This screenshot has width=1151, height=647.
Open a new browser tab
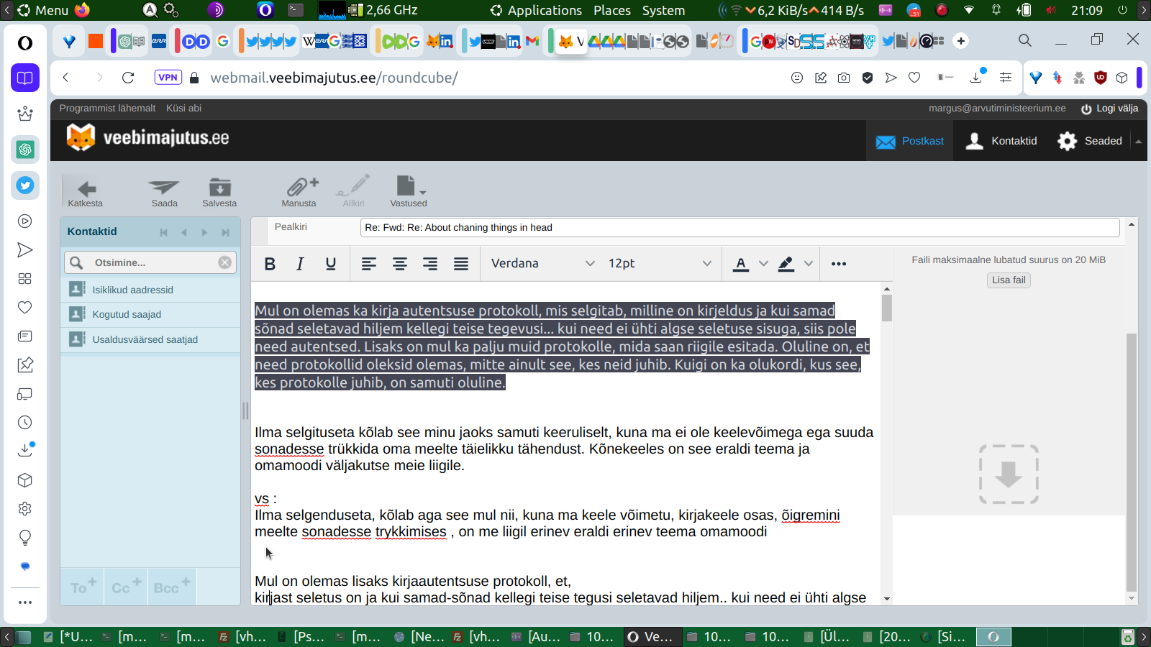(x=961, y=41)
